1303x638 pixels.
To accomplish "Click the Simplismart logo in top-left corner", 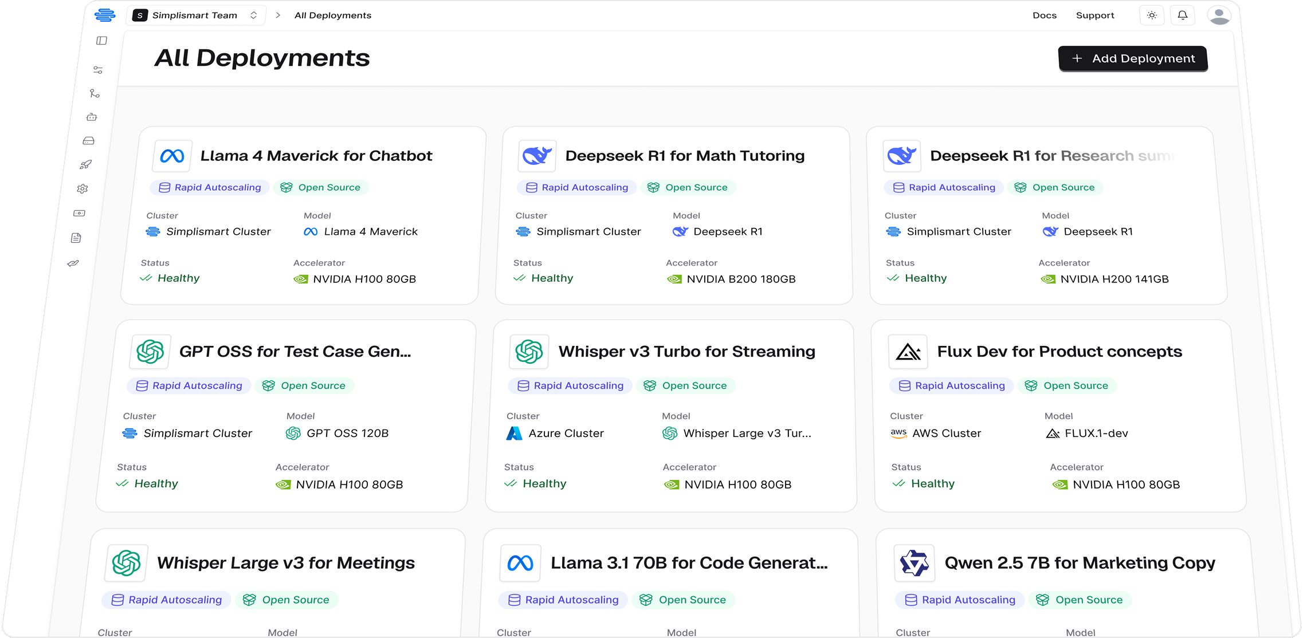I will click(x=105, y=15).
